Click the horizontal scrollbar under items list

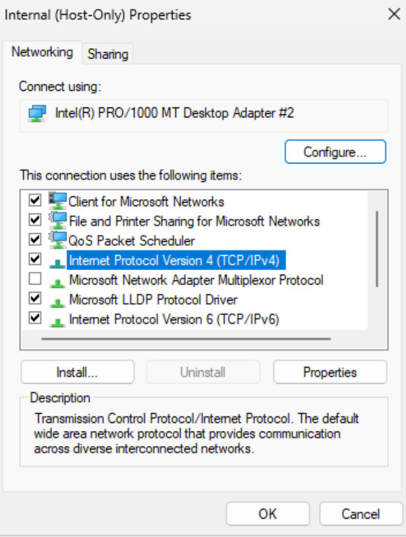pos(186,339)
